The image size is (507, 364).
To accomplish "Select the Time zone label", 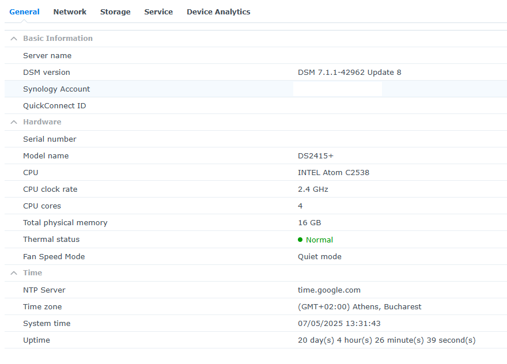I will coord(42,307).
